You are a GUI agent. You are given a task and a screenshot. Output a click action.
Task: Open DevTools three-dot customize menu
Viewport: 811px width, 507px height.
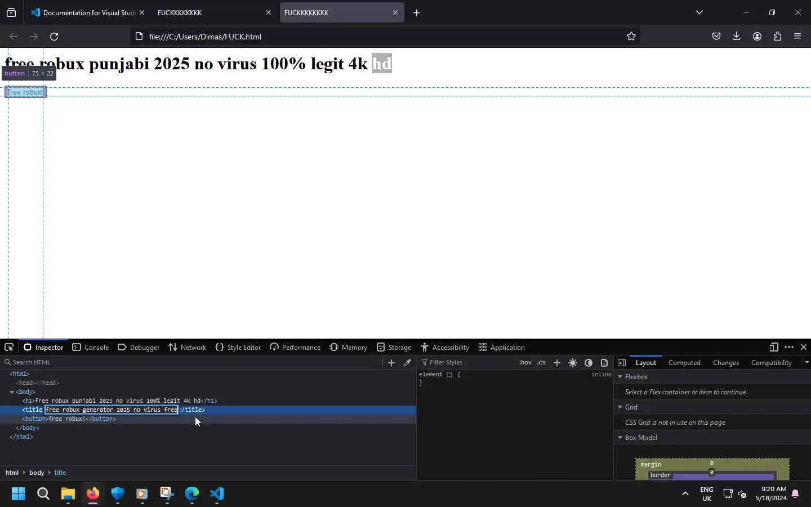789,347
